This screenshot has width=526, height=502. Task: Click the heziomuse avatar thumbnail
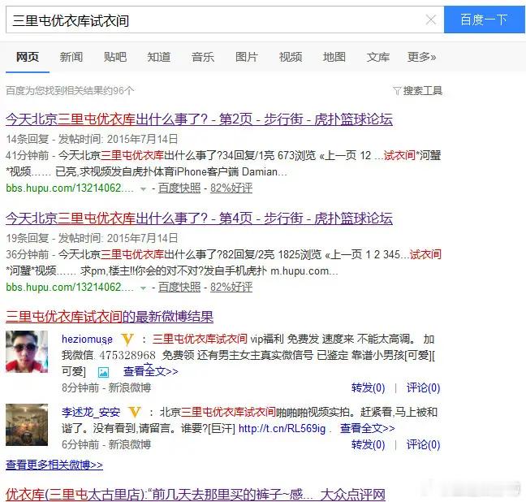click(27, 352)
